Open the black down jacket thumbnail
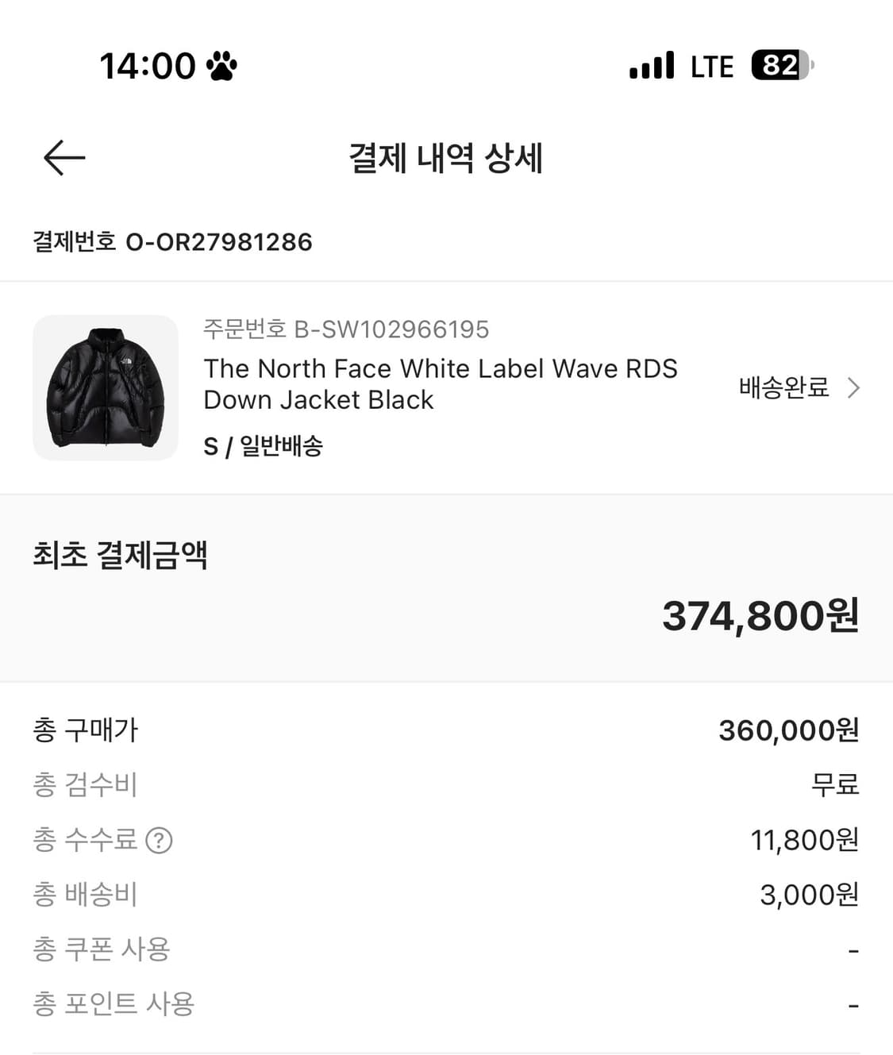 point(106,388)
